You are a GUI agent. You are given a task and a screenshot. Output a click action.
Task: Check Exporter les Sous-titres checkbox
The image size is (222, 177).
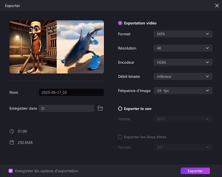point(120,137)
